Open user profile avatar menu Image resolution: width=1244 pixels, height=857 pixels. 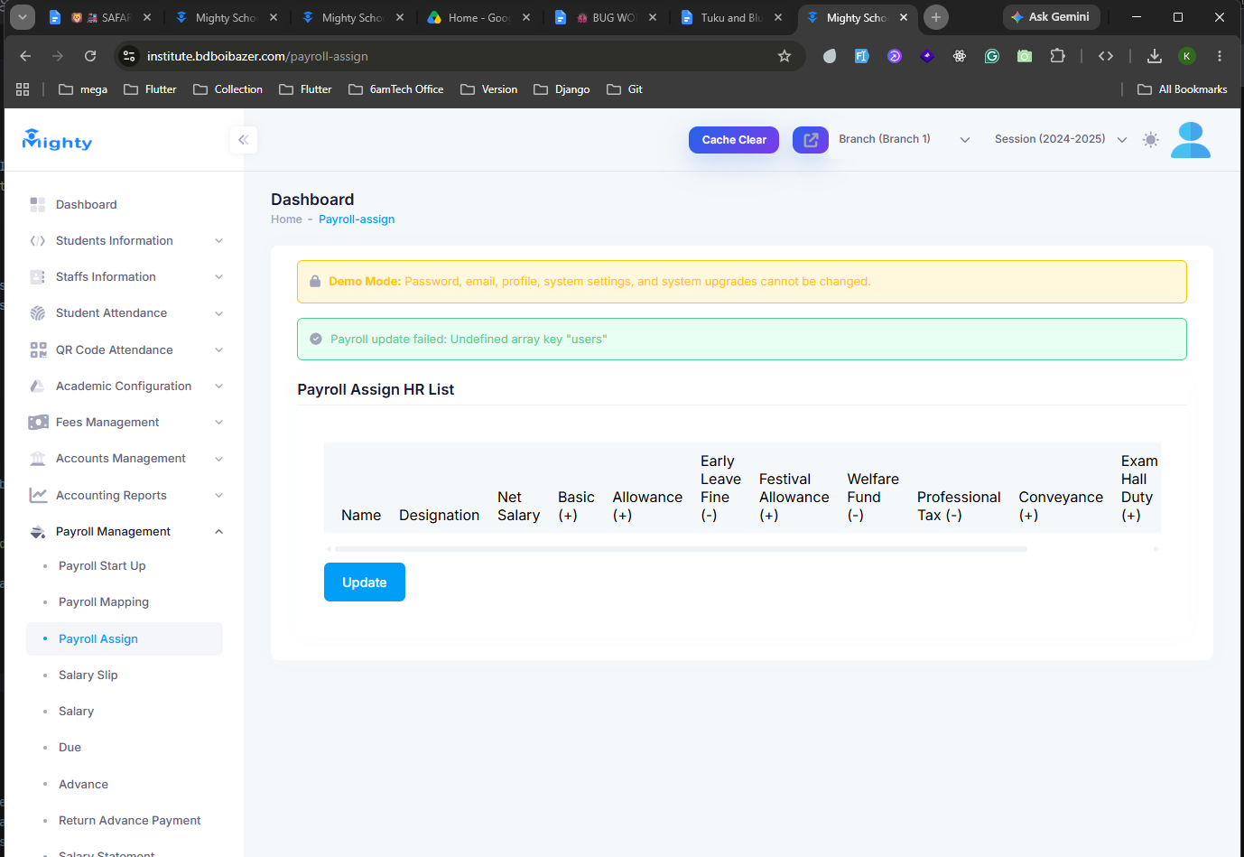click(1191, 140)
